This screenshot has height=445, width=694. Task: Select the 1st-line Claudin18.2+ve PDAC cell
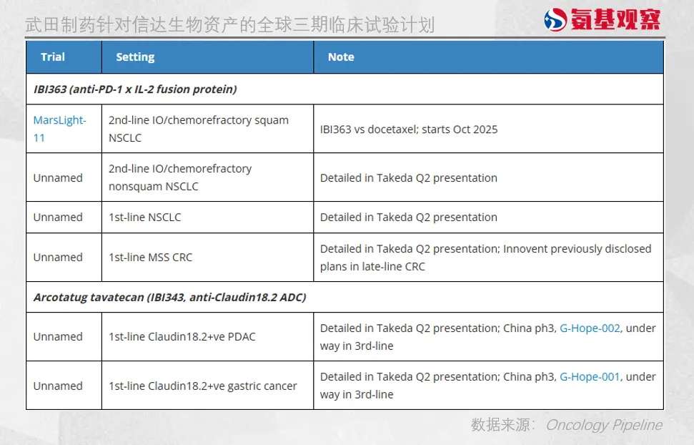coord(182,337)
